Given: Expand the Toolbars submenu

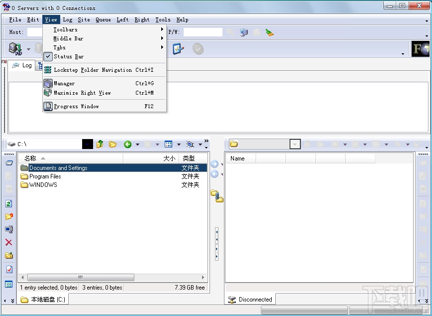Looking at the screenshot, I should [66, 29].
